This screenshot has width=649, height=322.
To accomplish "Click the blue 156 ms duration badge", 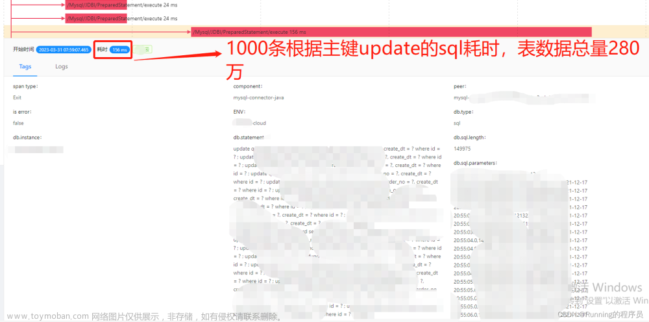I will tap(120, 50).
